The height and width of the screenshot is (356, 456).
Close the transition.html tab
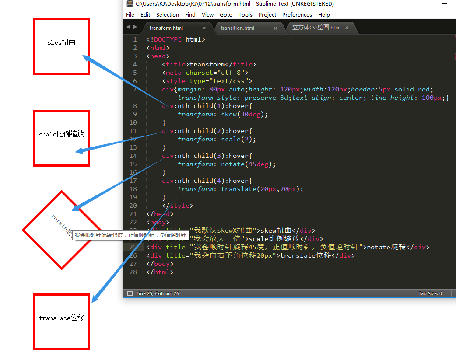pos(275,28)
